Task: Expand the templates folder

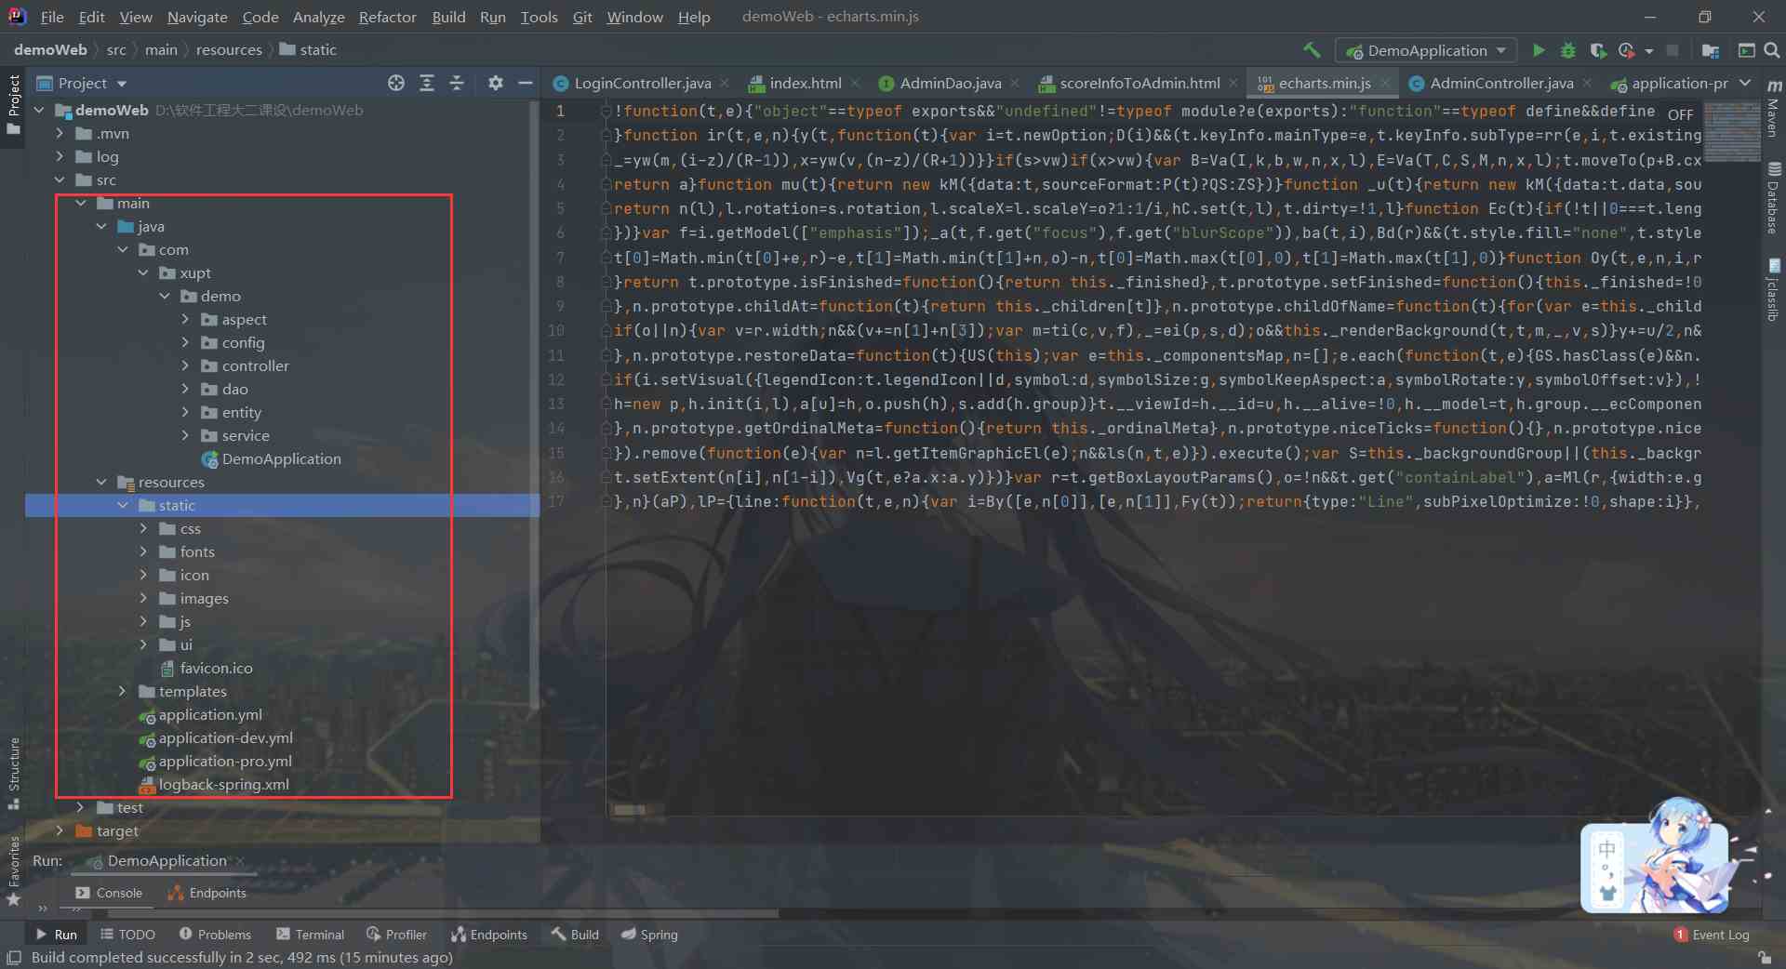Action: click(x=122, y=691)
